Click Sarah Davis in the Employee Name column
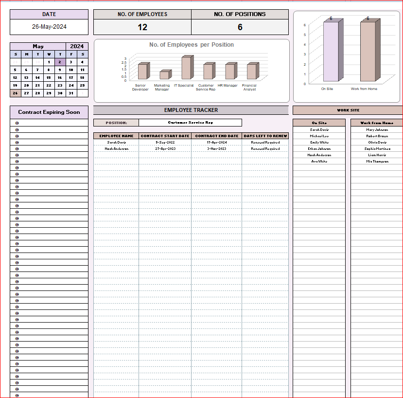 [116, 143]
